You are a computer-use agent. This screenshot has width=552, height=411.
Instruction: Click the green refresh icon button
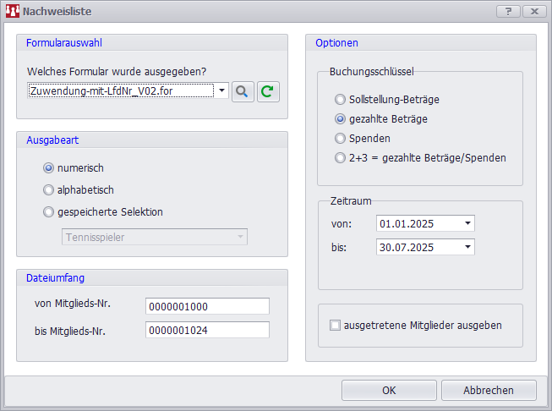[x=268, y=90]
